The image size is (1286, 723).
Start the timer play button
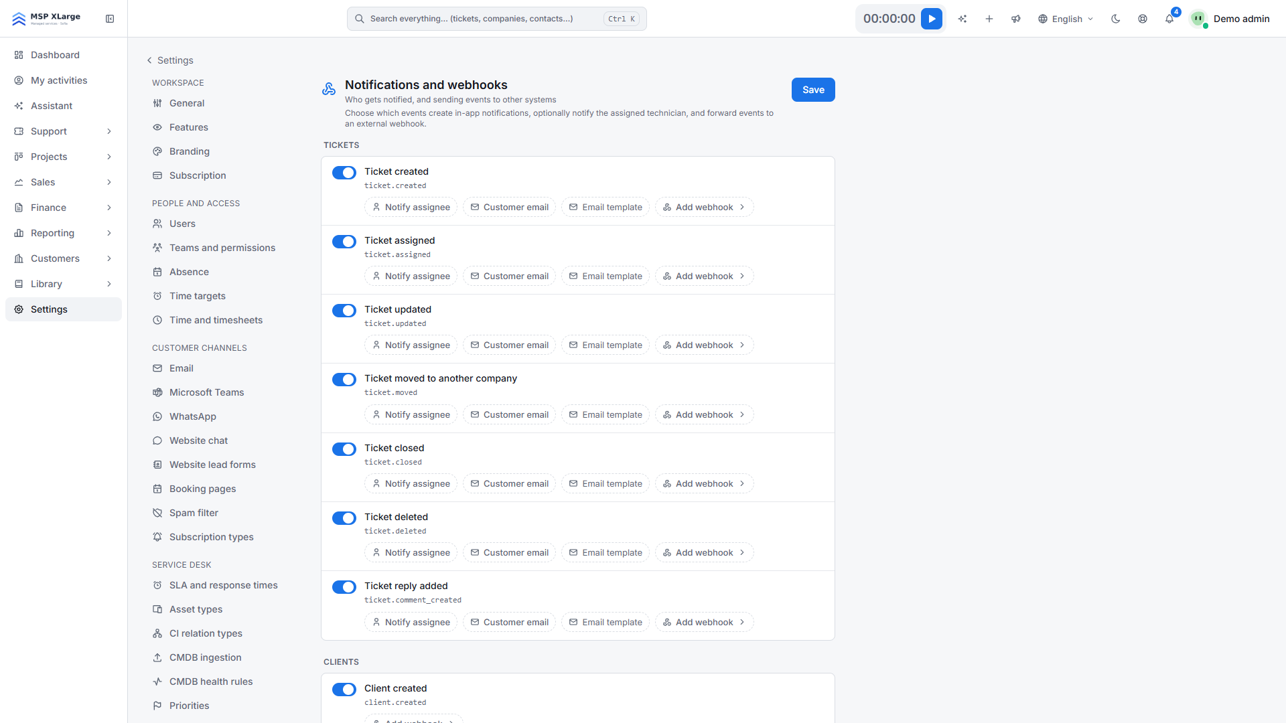click(932, 19)
